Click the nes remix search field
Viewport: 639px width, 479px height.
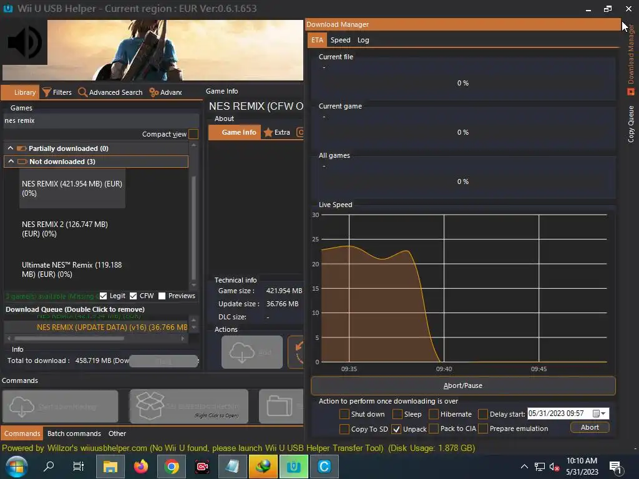pyautogui.click(x=101, y=120)
